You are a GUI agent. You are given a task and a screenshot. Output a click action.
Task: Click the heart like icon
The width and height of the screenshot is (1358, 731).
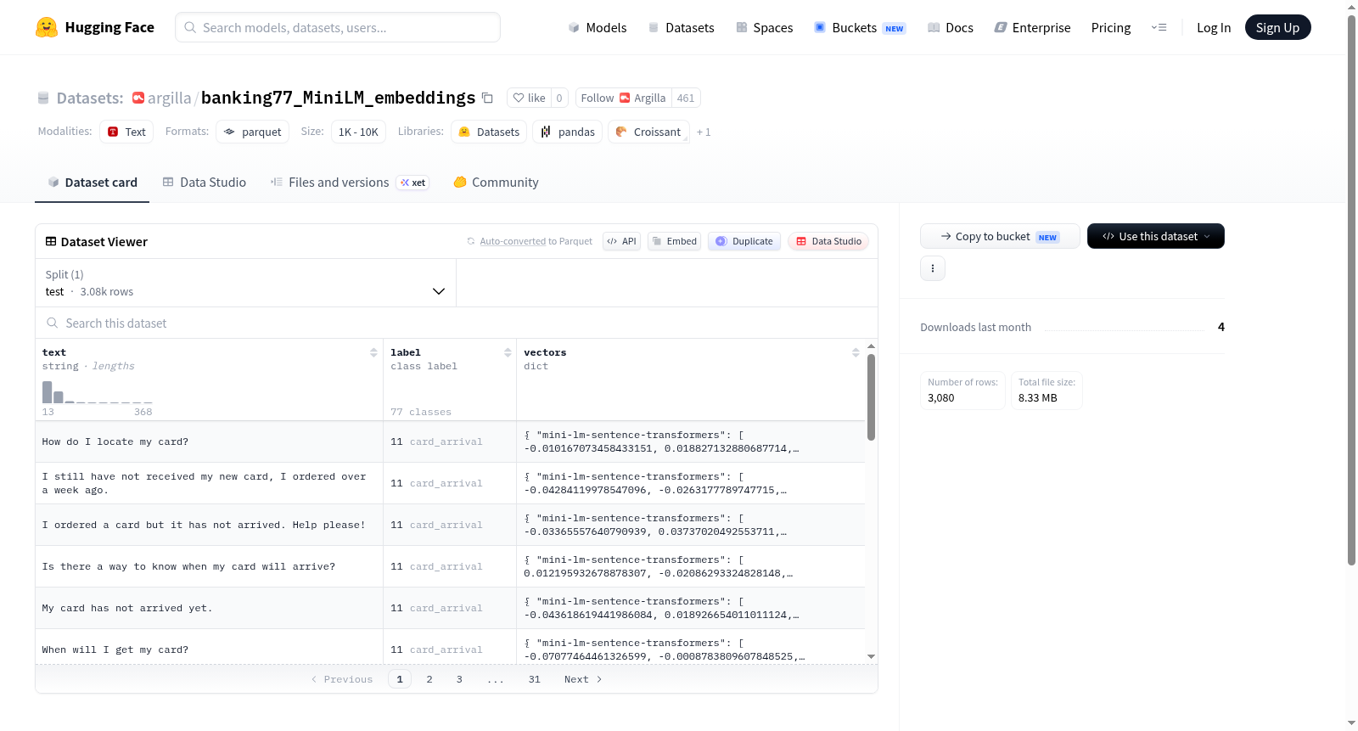pos(519,98)
